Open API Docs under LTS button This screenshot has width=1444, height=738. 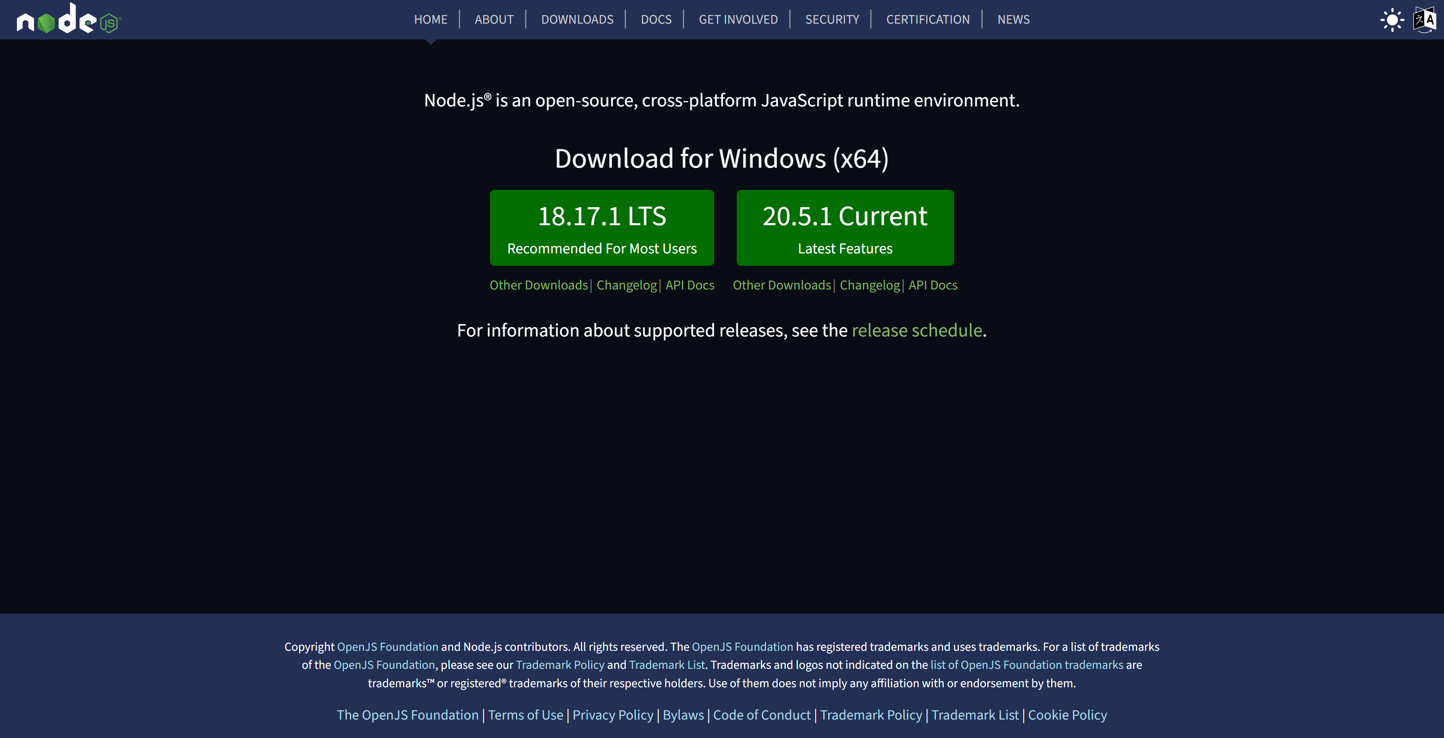[690, 285]
